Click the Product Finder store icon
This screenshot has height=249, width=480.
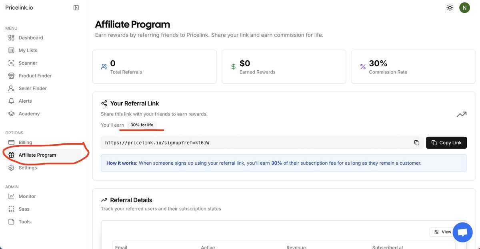tap(11, 76)
